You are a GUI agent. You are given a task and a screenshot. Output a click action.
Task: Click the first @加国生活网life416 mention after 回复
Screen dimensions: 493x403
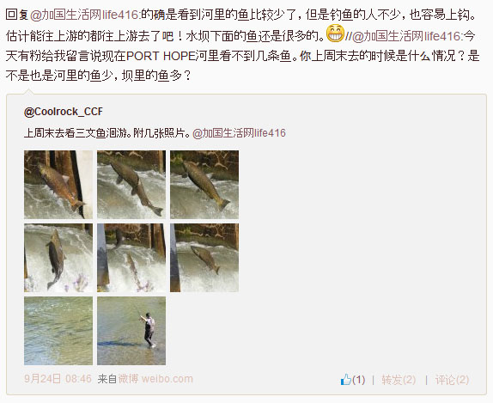click(85, 15)
